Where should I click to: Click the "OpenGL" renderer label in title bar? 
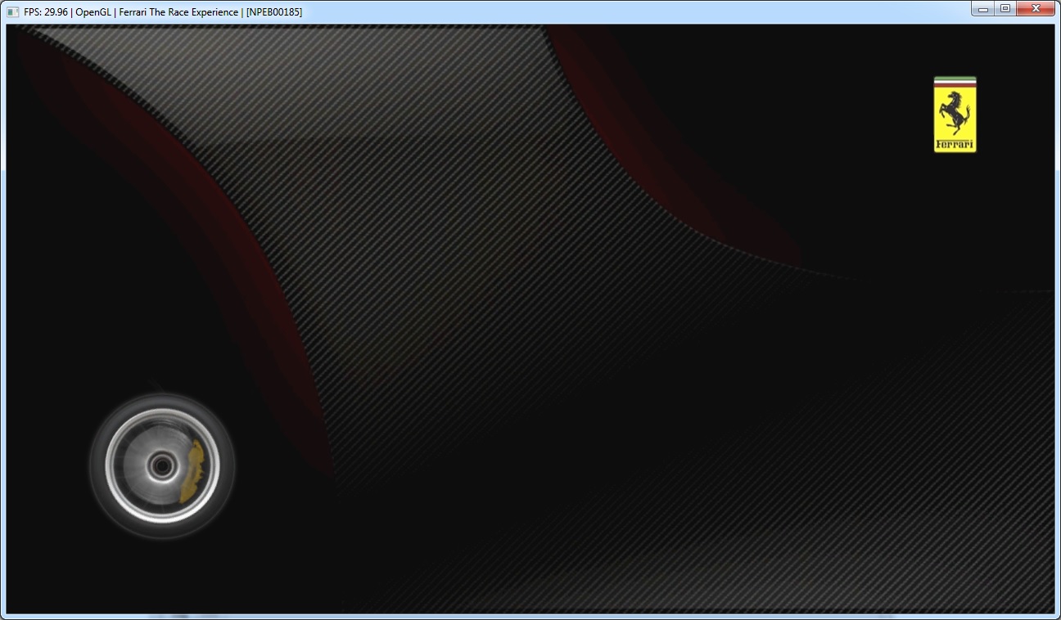coord(93,12)
